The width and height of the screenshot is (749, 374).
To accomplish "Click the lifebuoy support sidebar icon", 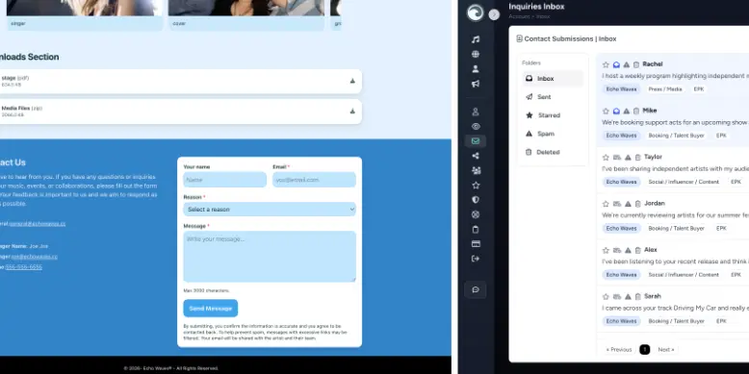I will (476, 214).
